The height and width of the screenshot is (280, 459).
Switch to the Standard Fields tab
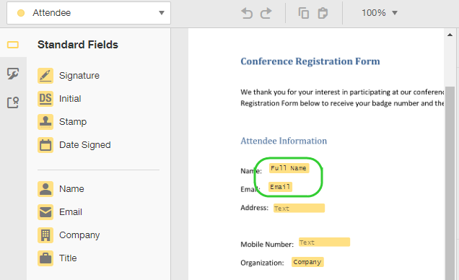[x=13, y=45]
